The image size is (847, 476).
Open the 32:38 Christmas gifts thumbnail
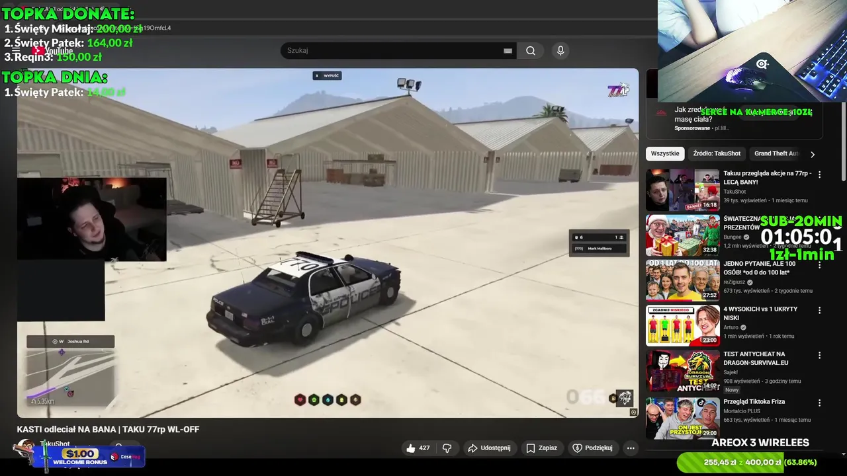pos(683,235)
